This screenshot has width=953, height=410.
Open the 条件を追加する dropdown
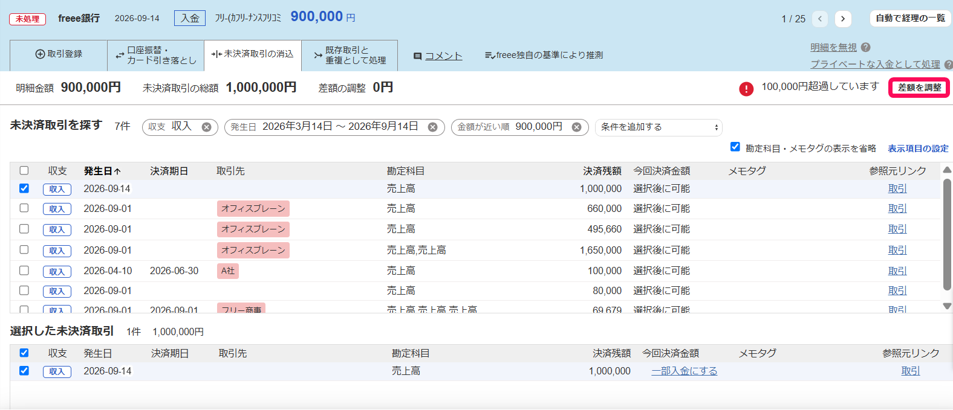pos(659,127)
